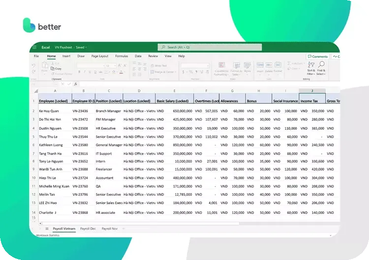Click the fx insert function icon

coord(75,84)
